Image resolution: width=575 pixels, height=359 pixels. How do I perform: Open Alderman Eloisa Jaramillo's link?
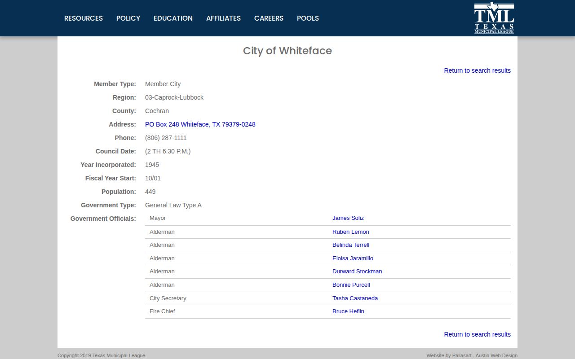353,258
